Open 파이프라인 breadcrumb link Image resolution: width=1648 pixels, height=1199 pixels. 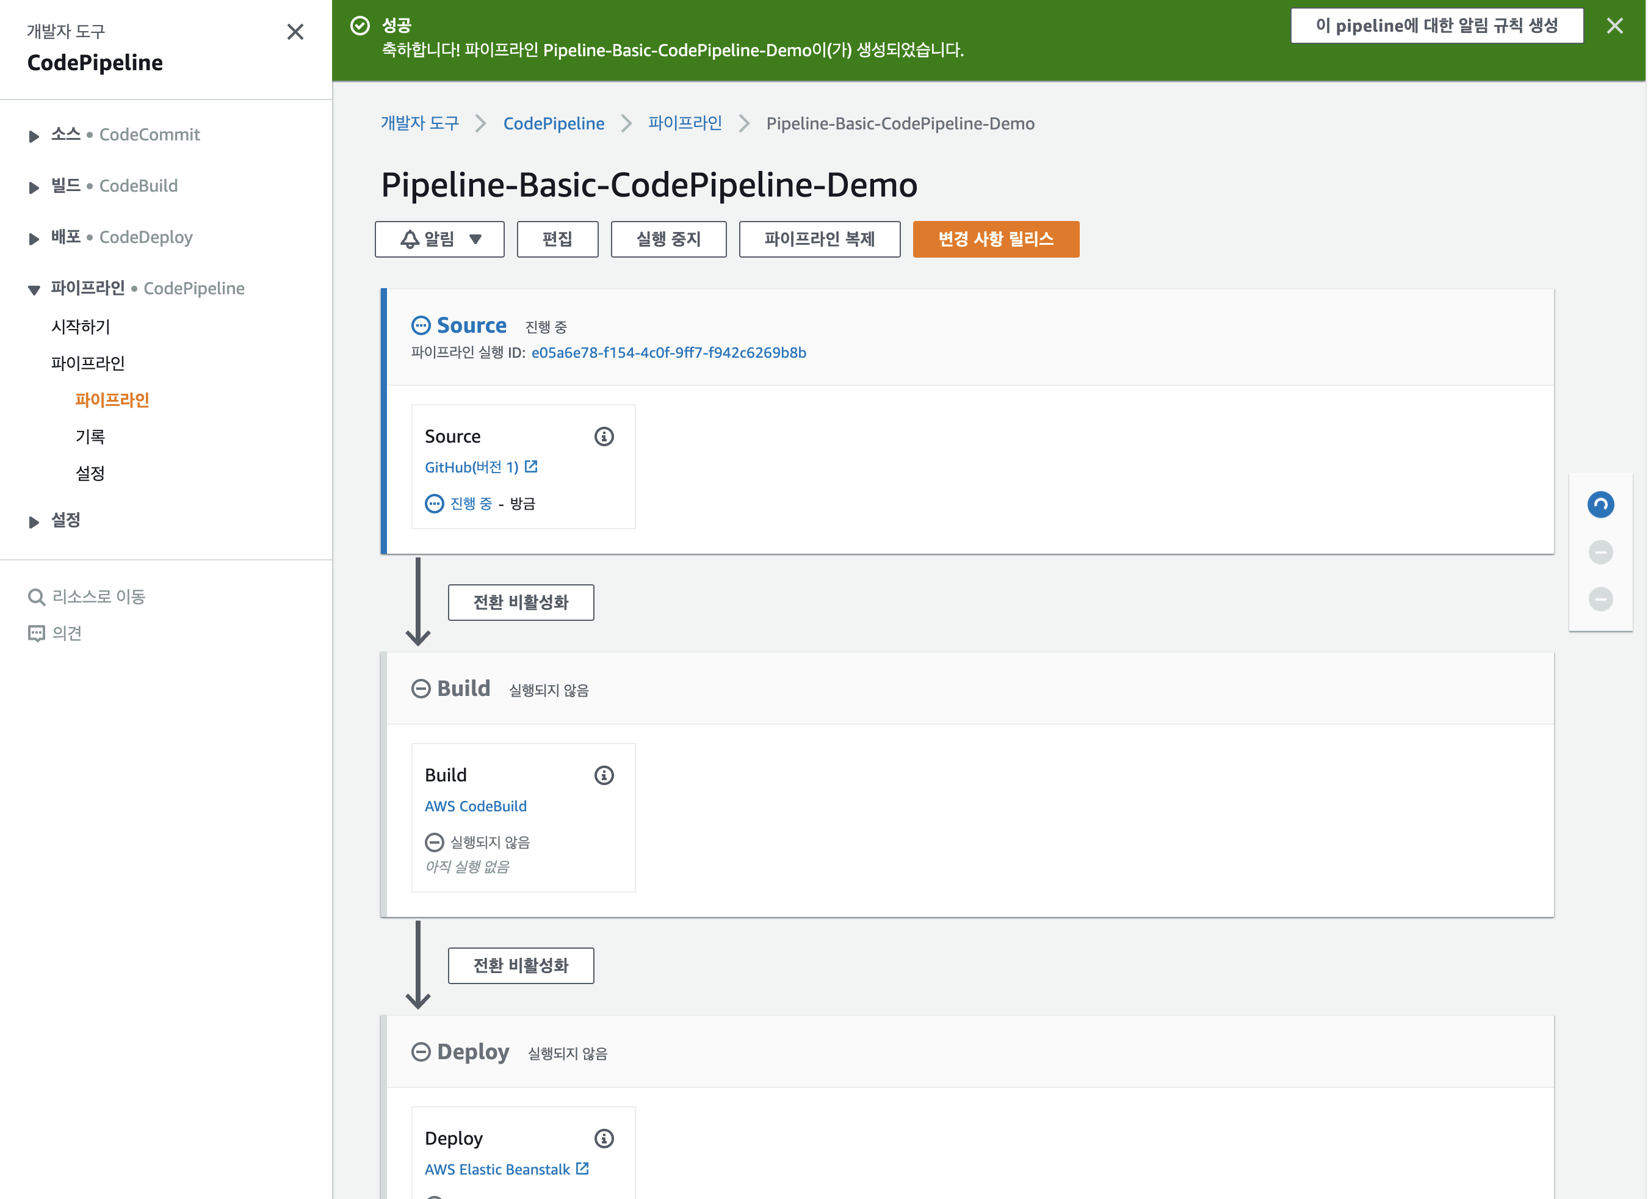(x=685, y=123)
